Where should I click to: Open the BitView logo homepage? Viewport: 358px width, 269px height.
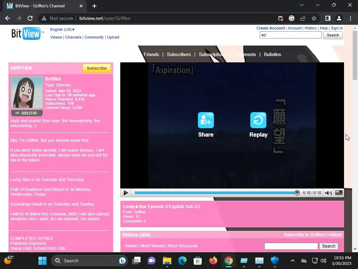(27, 34)
